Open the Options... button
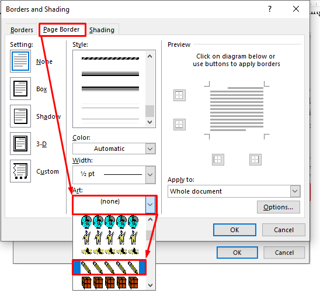The image size is (320, 293). tap(279, 207)
